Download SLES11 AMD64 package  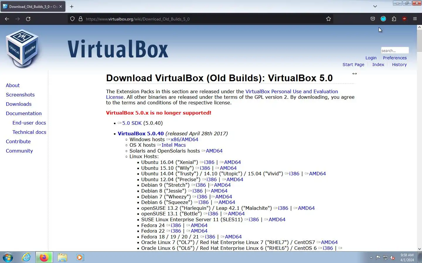tap(277, 219)
